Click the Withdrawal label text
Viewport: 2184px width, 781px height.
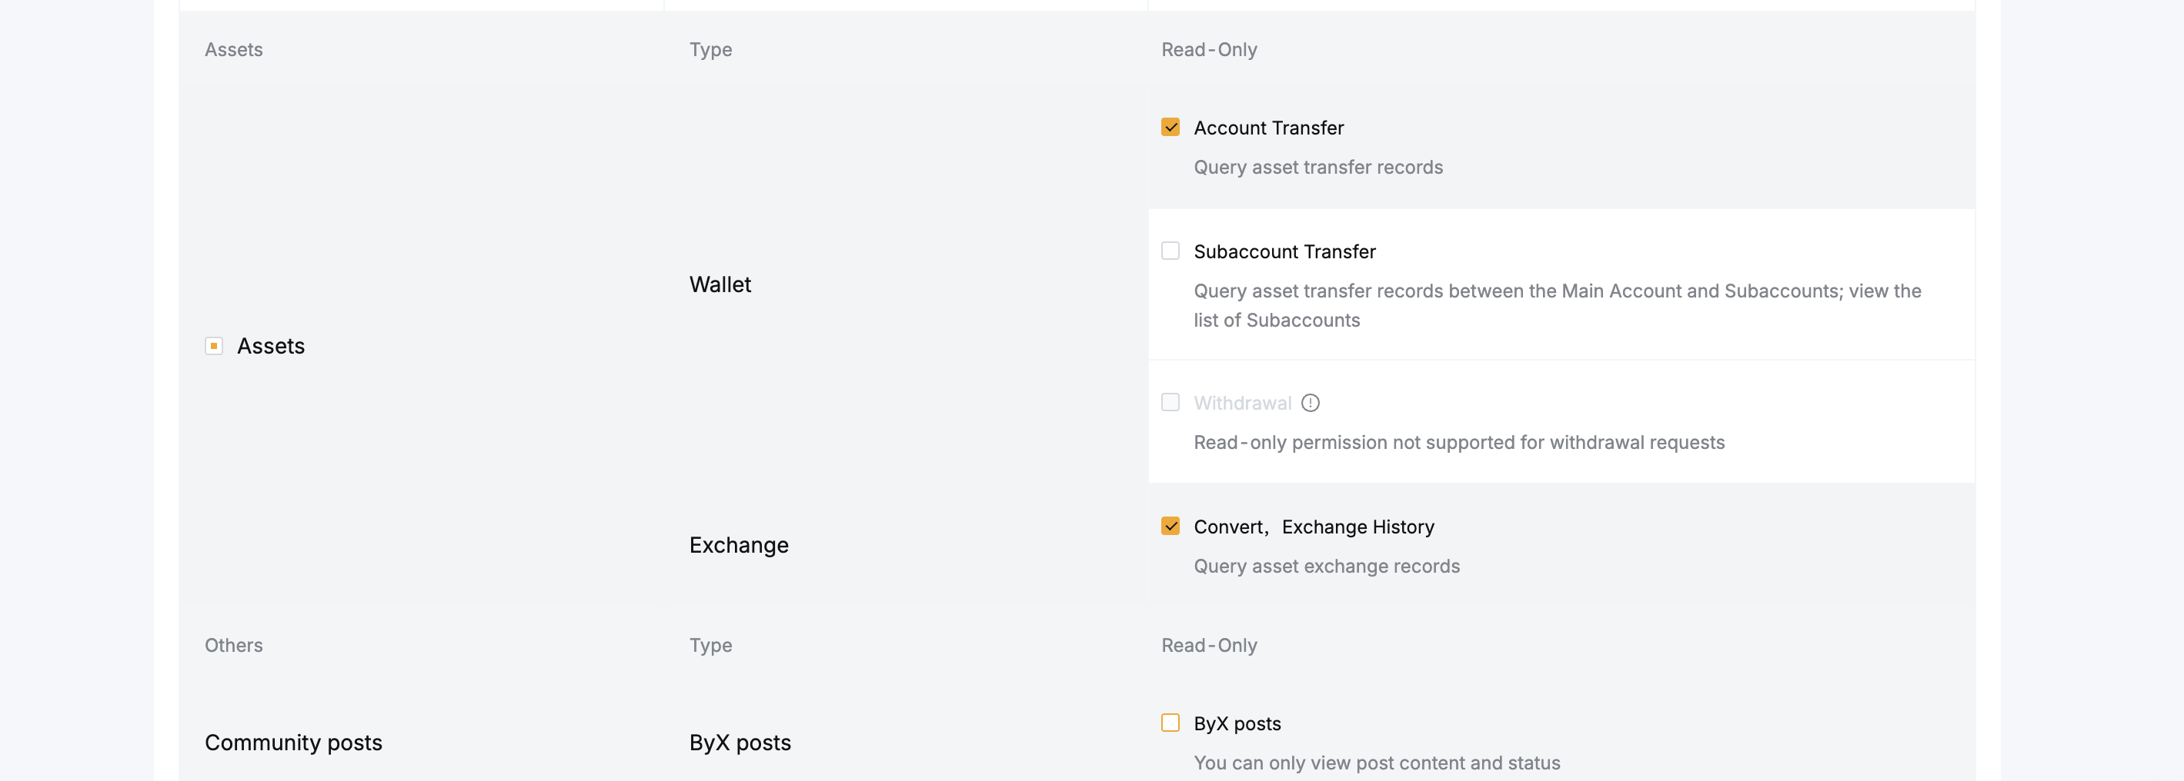(1242, 404)
